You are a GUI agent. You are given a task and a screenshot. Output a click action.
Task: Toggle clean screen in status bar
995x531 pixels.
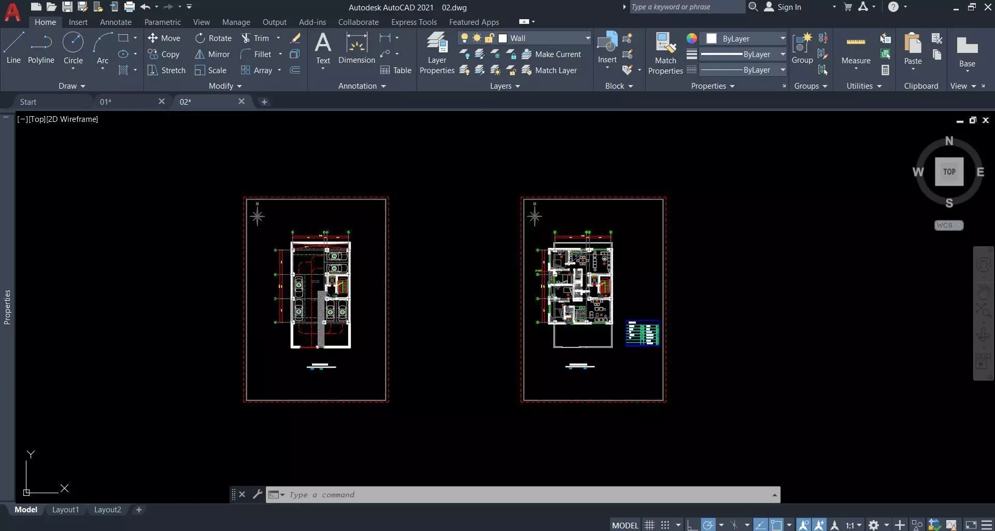point(971,525)
